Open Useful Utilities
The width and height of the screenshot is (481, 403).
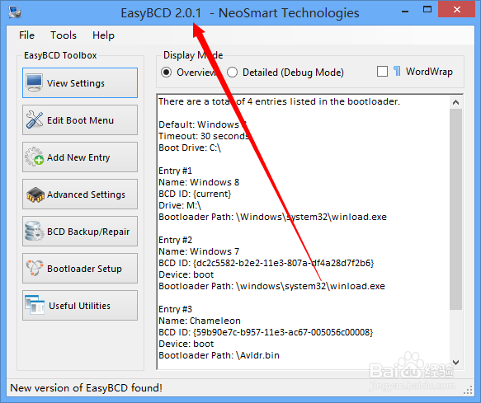pos(80,306)
